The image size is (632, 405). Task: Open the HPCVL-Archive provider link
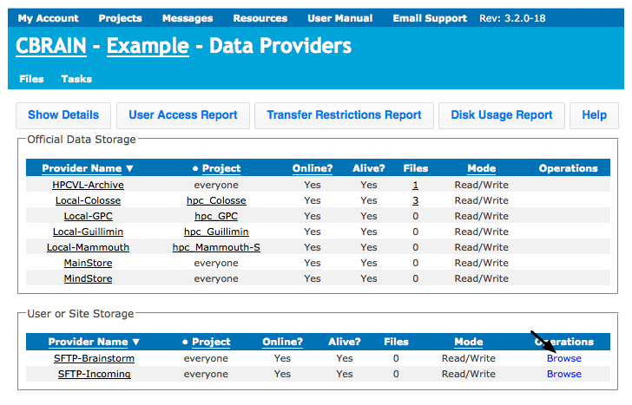point(88,185)
